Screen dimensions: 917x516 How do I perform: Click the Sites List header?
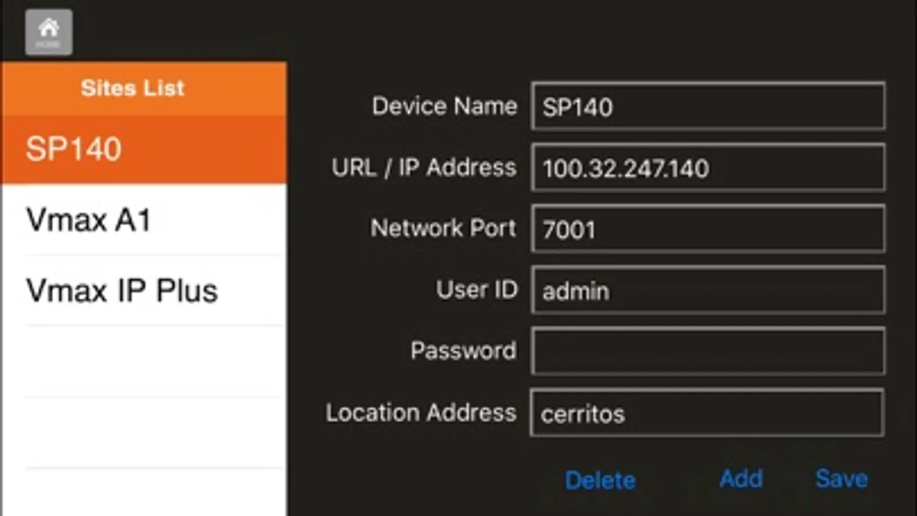pos(132,88)
